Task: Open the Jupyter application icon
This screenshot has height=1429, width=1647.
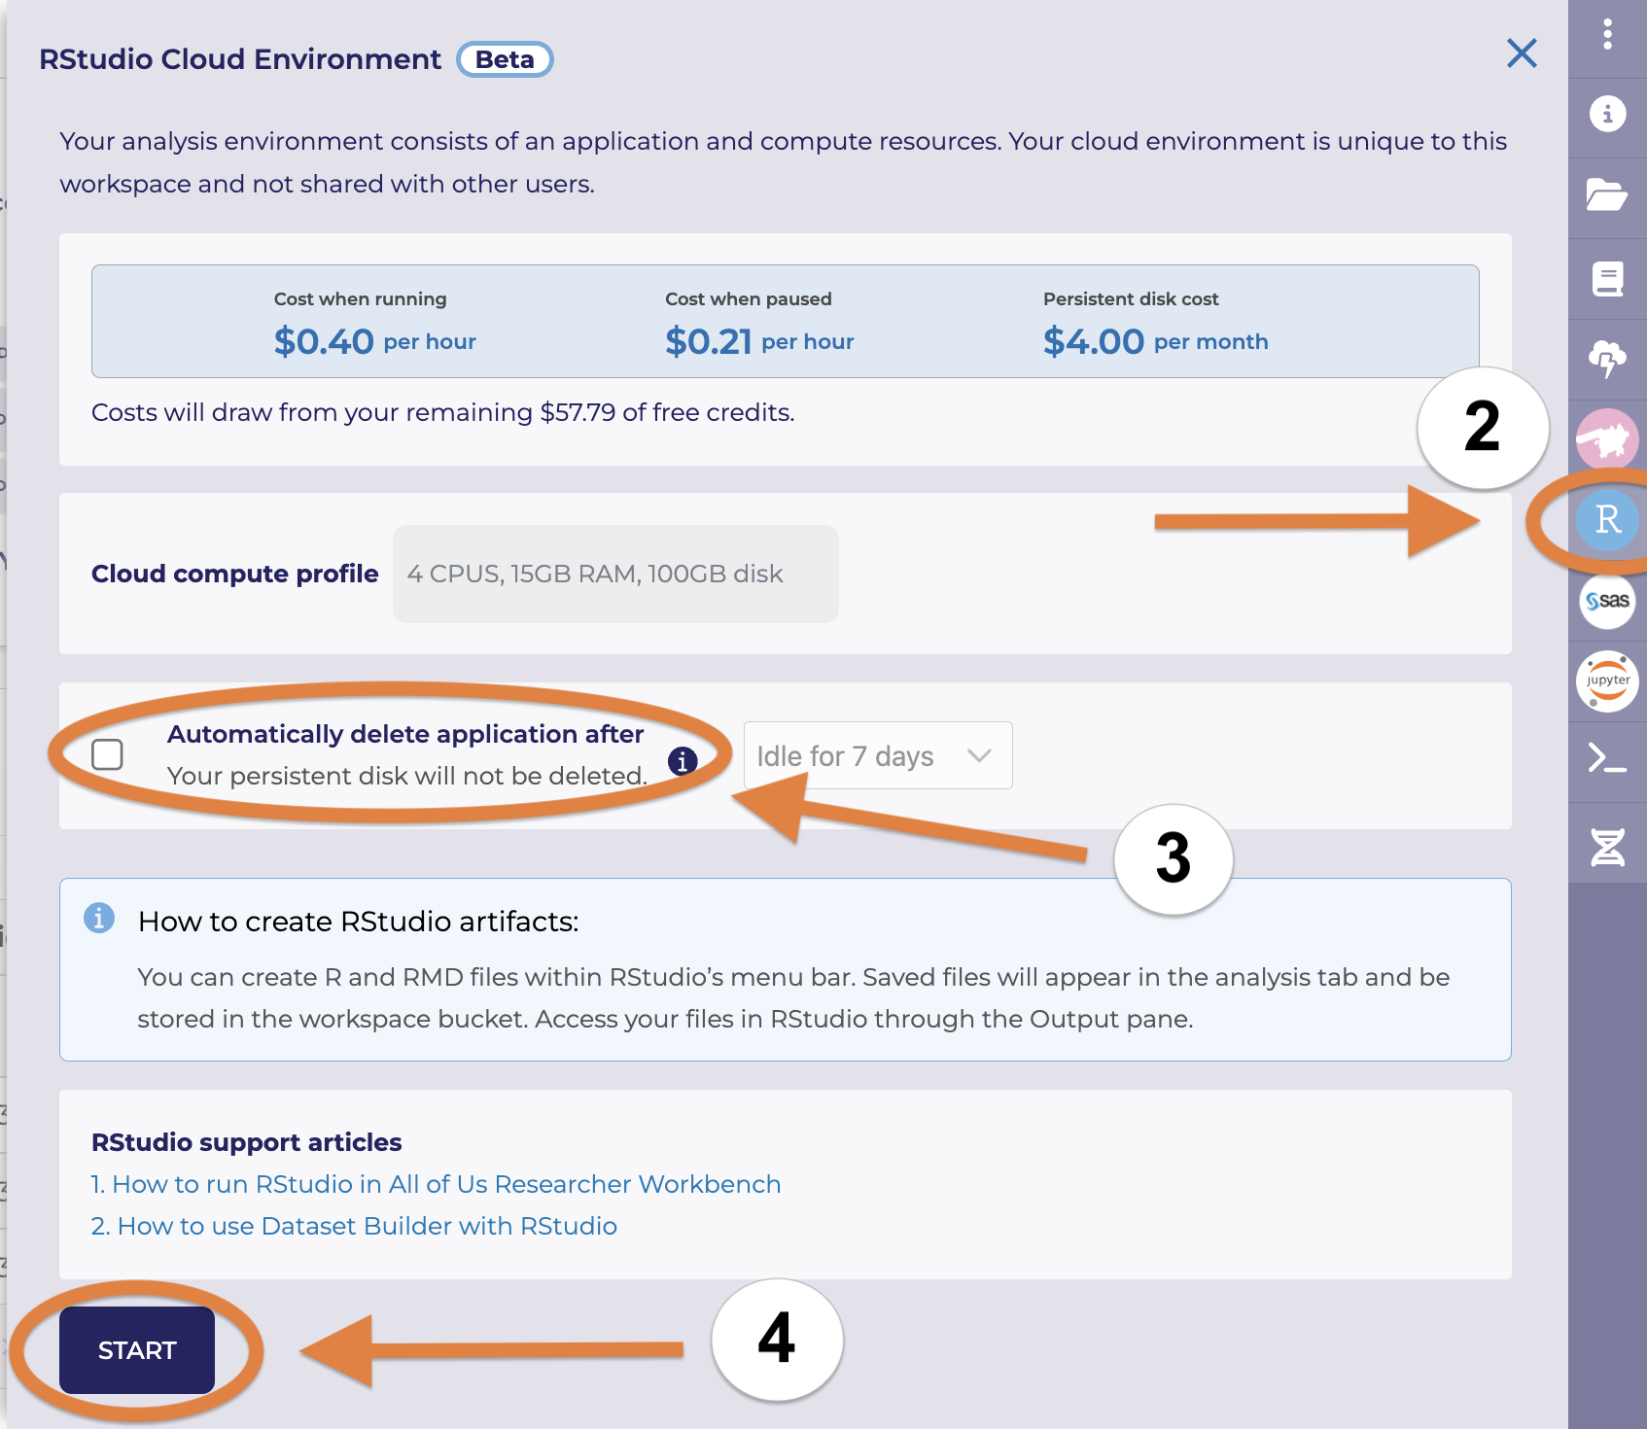Action: 1606,681
